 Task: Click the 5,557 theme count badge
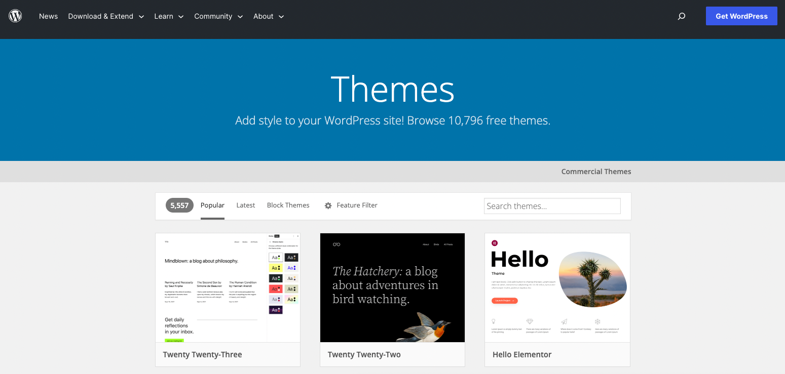coord(179,205)
